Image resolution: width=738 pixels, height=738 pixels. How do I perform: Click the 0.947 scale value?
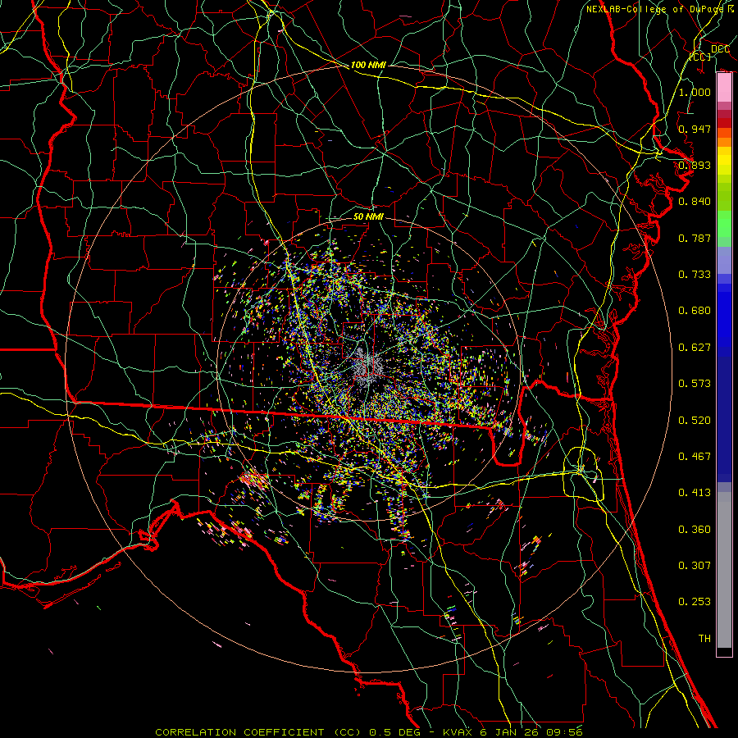pos(695,129)
